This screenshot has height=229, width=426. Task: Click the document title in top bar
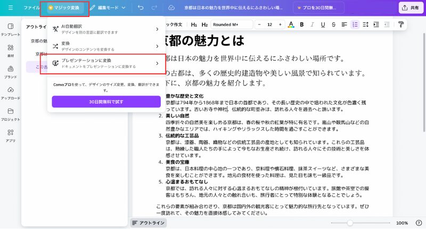tap(233, 8)
